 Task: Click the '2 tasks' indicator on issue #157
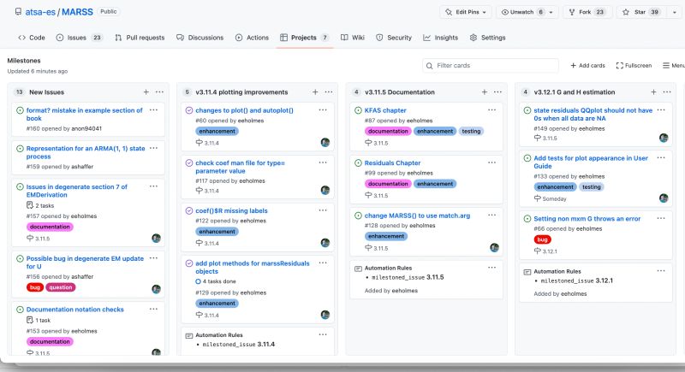pyautogui.click(x=40, y=205)
